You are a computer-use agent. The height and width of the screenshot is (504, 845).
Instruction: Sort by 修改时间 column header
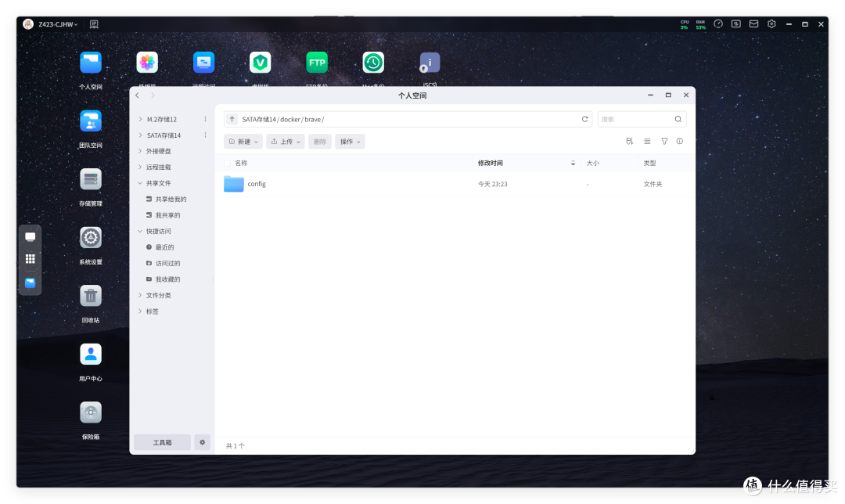pyautogui.click(x=490, y=163)
